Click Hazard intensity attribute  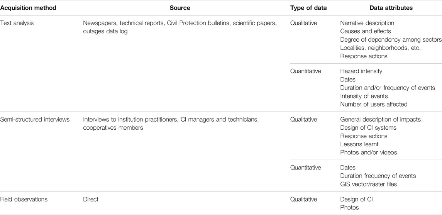pyautogui.click(x=361, y=71)
